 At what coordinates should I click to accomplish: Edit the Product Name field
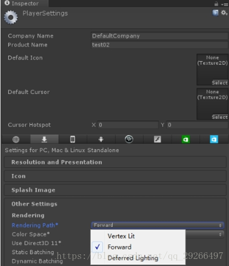pyautogui.click(x=159, y=45)
